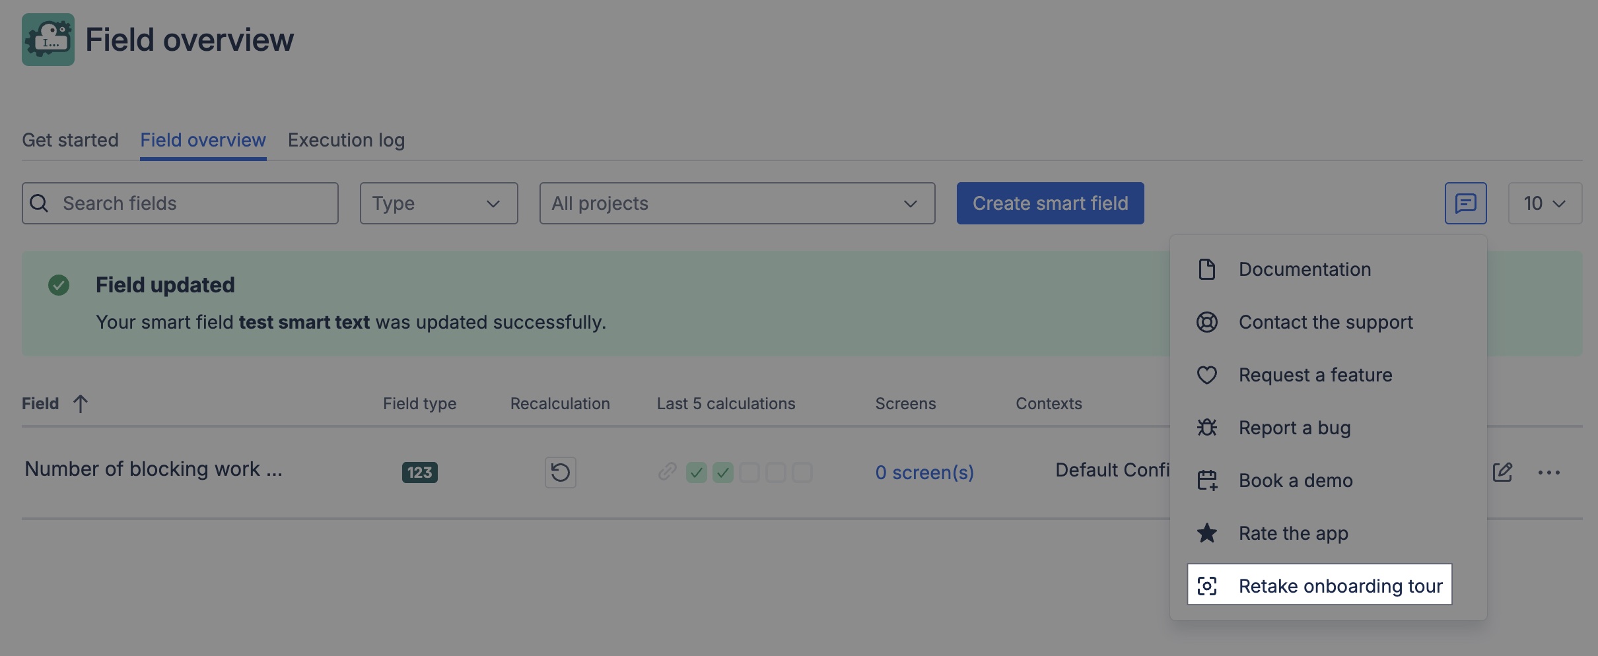
Task: Open the page size dropdown showing 10
Action: [1544, 203]
